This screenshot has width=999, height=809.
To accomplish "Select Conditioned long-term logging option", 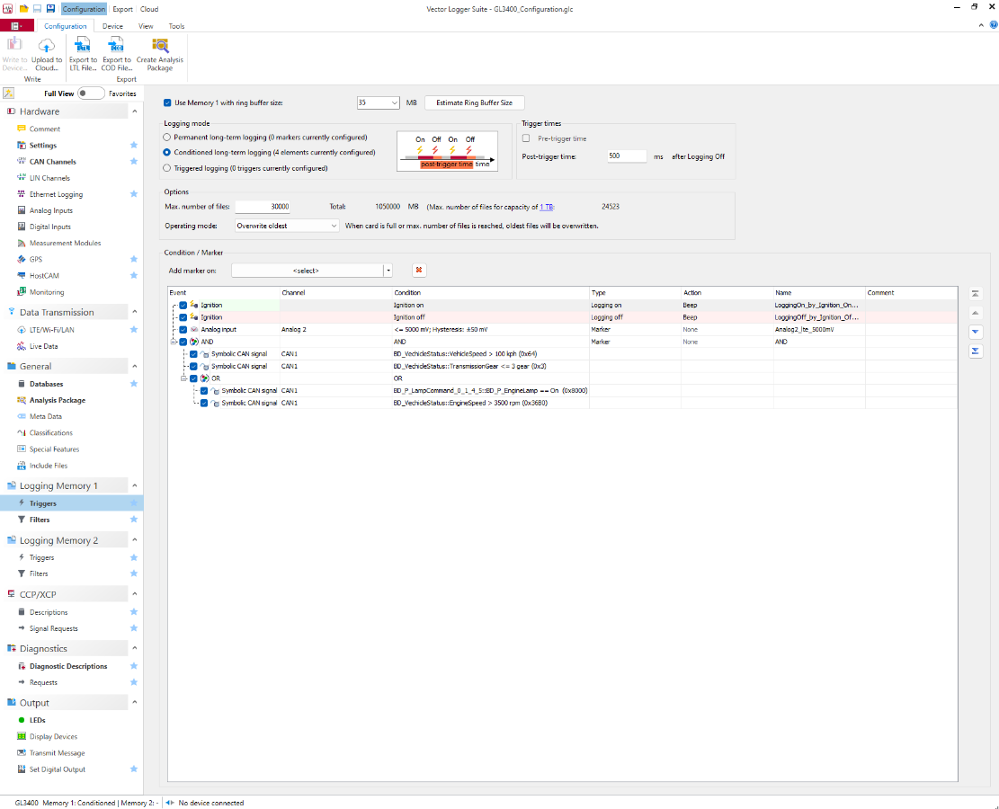I will click(x=167, y=152).
